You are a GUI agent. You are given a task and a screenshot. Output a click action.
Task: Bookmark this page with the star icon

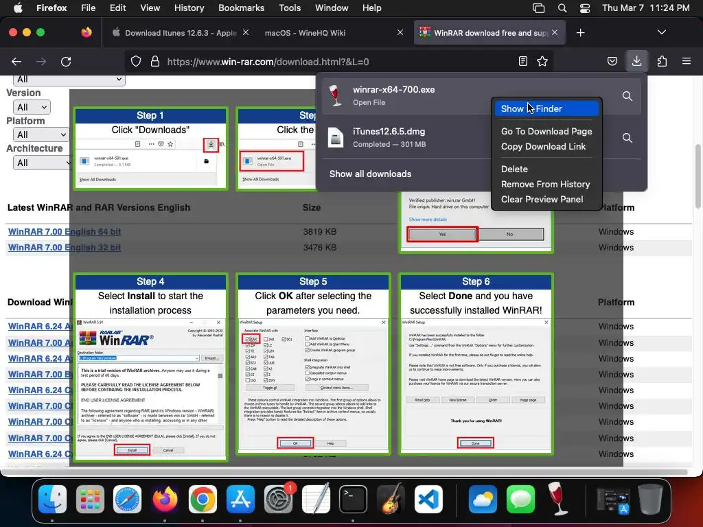pos(542,61)
